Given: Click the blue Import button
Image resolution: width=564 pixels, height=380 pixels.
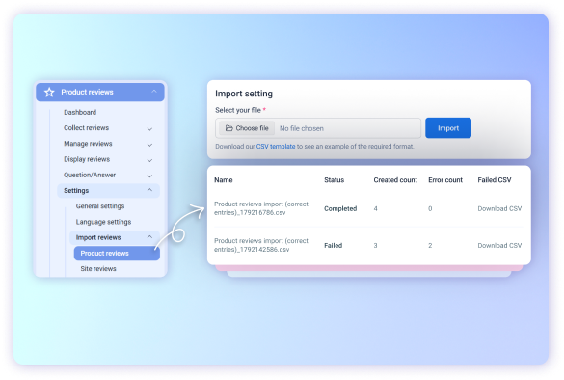Looking at the screenshot, I should click(x=448, y=128).
